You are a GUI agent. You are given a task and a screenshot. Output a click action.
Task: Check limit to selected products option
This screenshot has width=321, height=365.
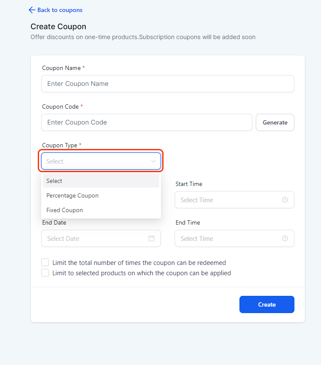[45, 273]
